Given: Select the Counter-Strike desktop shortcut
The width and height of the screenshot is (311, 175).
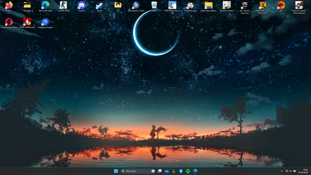Looking at the screenshot, I should point(63,7).
